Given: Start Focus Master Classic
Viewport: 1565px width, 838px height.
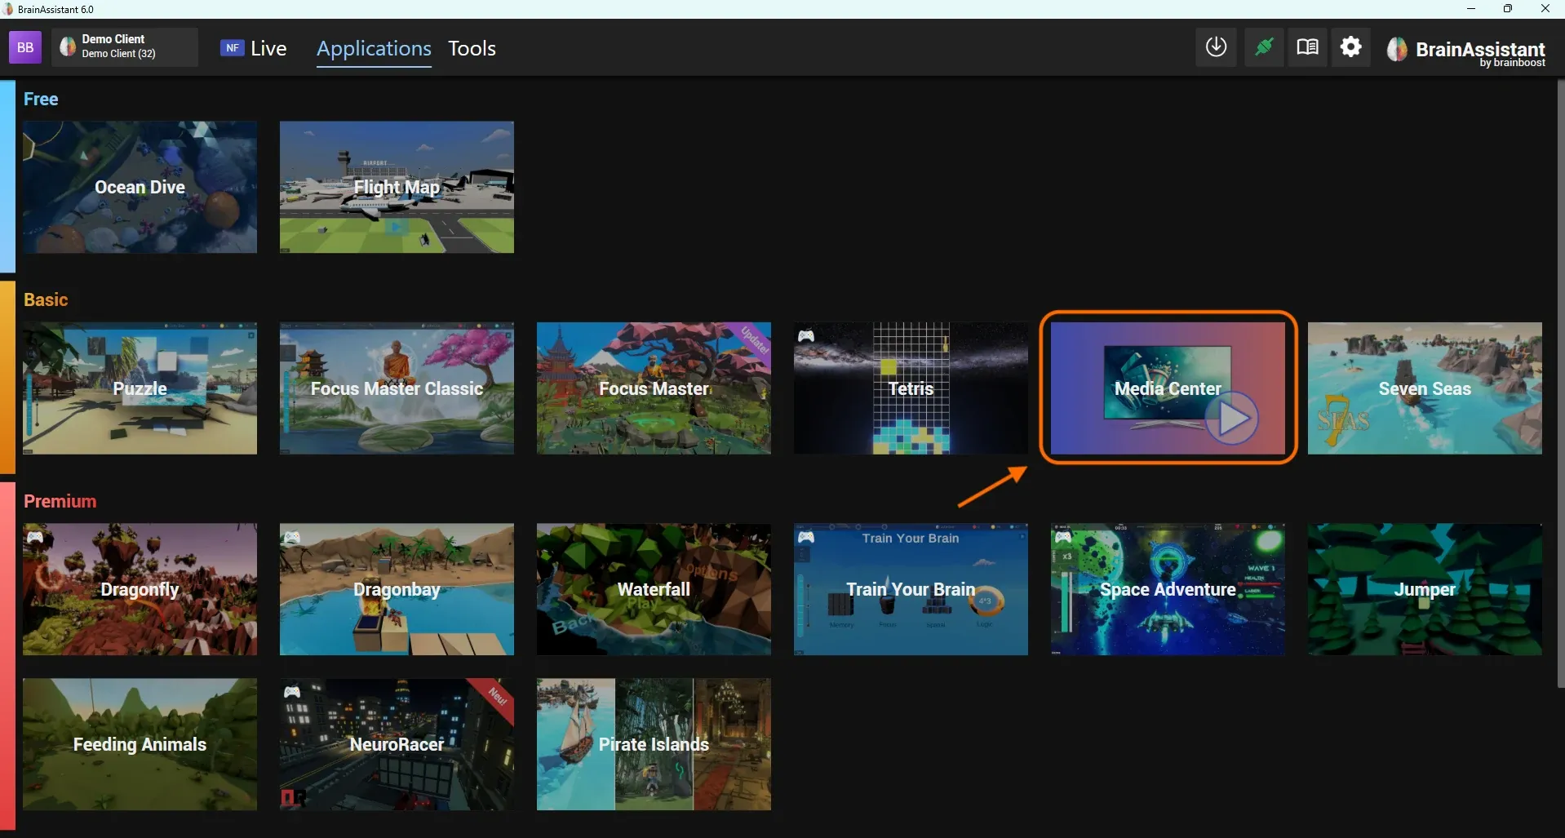Looking at the screenshot, I should click(x=397, y=388).
